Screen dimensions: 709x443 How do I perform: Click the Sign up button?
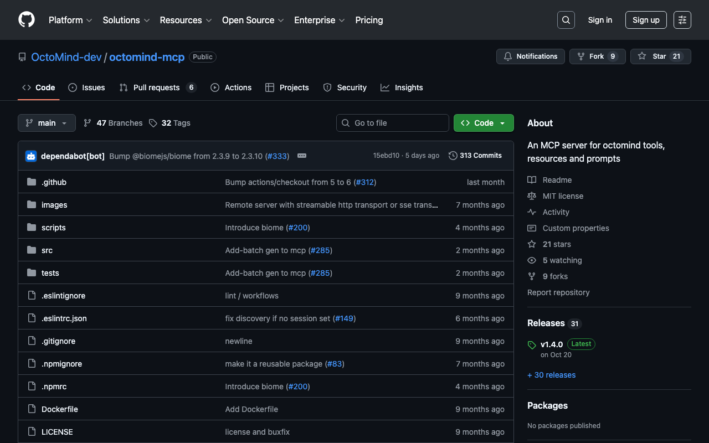pyautogui.click(x=646, y=20)
